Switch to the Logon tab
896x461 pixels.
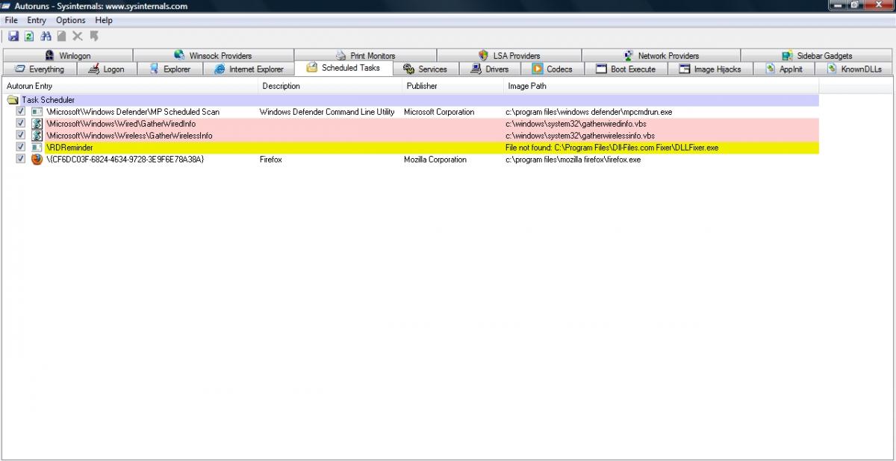(x=106, y=69)
